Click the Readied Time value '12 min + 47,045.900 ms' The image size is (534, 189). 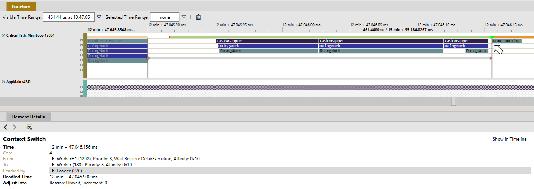coord(74,177)
